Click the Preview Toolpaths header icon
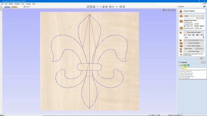207x116 pixels. point(181,11)
